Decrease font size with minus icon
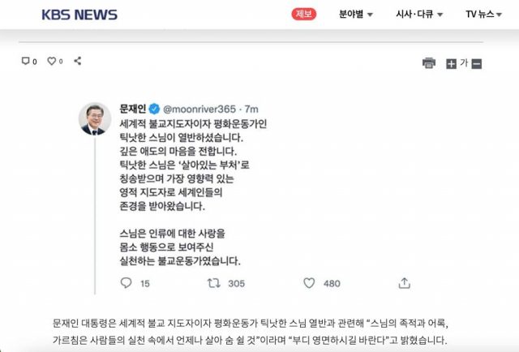The height and width of the screenshot is (352, 519). click(477, 63)
